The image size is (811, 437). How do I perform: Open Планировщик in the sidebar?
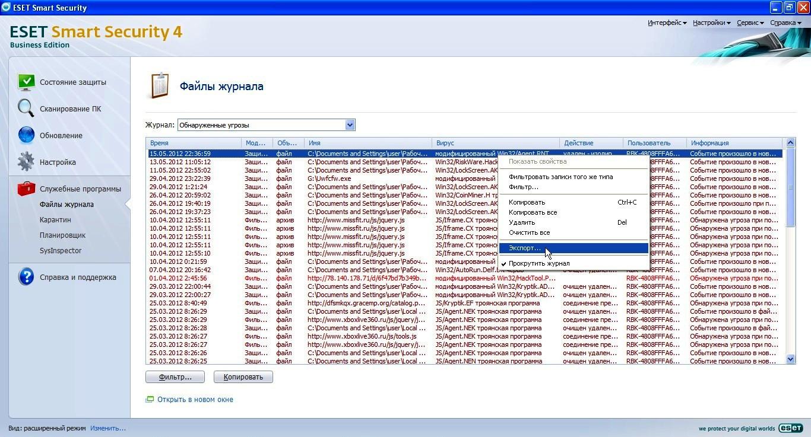63,235
